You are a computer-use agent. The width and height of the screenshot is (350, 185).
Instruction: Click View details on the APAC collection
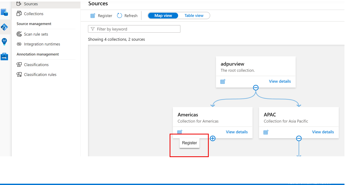pos(323,132)
